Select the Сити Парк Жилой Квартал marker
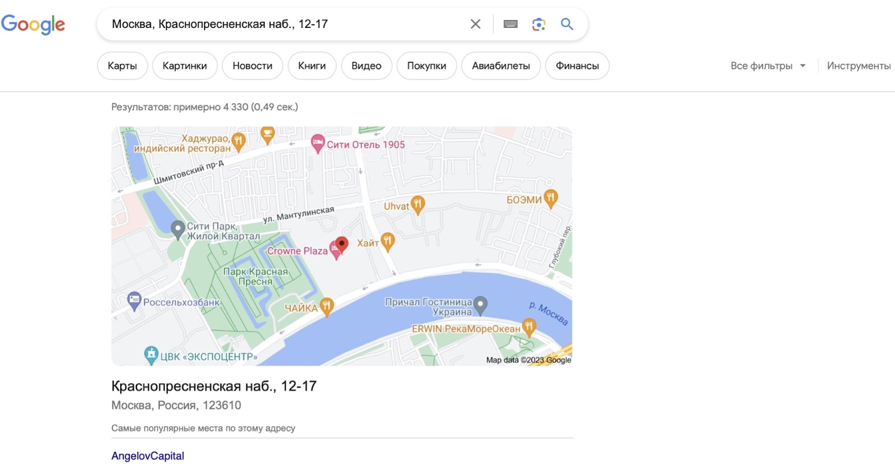The image size is (895, 472). point(178,230)
